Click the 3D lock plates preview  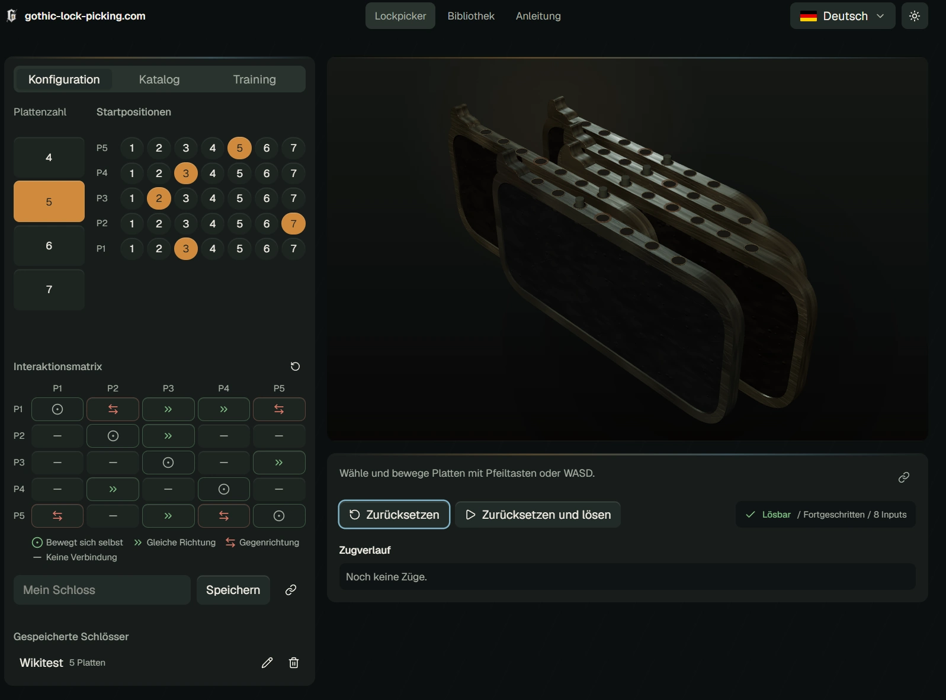point(627,249)
